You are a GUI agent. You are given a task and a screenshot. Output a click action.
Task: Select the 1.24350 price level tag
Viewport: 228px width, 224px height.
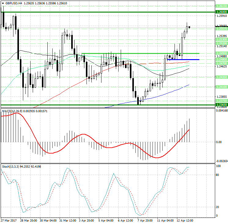click(221, 77)
